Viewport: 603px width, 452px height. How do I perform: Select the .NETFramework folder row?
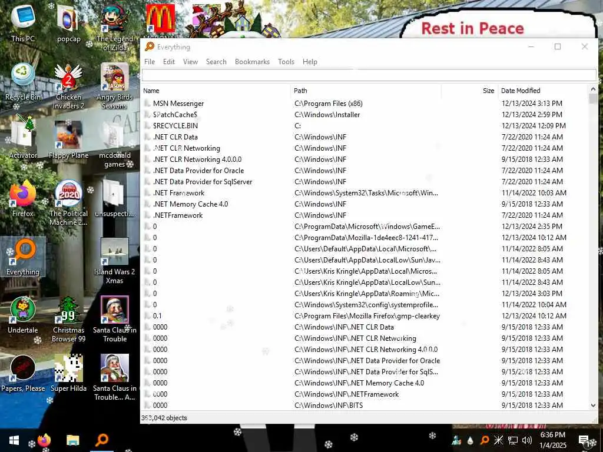pyautogui.click(x=365, y=215)
